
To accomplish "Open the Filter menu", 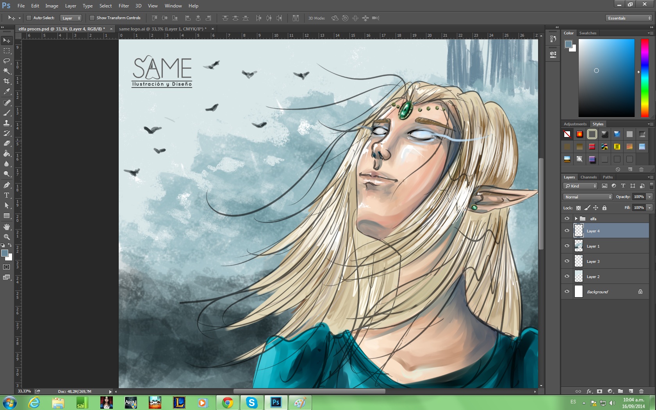I will coord(123,6).
